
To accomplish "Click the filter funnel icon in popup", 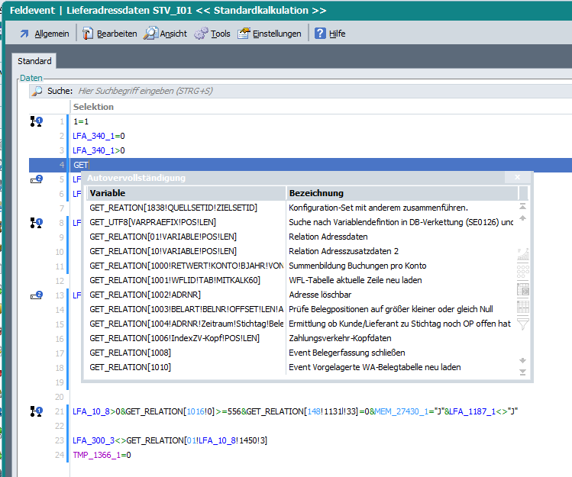I will [x=523, y=324].
